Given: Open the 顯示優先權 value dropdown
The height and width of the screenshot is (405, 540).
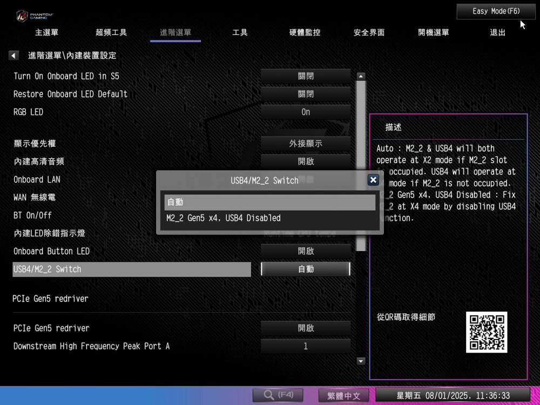Looking at the screenshot, I should click(306, 144).
